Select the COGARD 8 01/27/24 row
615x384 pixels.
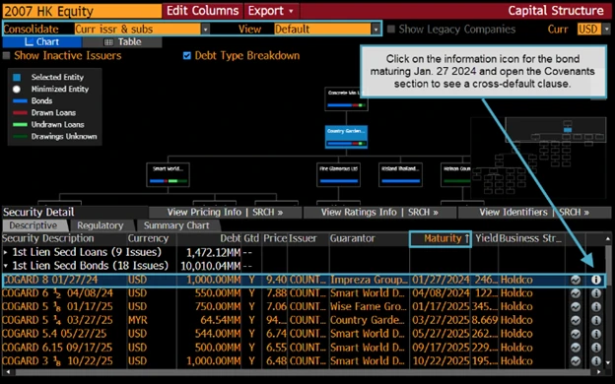tap(304, 280)
